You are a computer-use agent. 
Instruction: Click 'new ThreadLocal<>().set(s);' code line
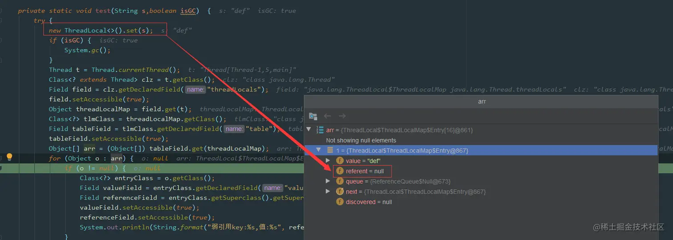(101, 30)
